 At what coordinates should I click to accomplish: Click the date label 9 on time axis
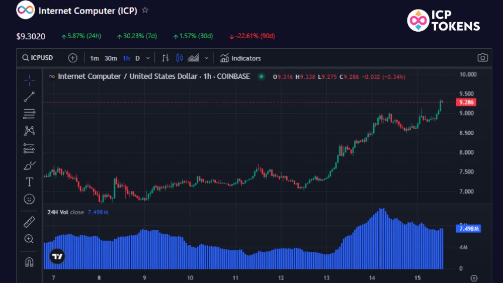point(145,278)
